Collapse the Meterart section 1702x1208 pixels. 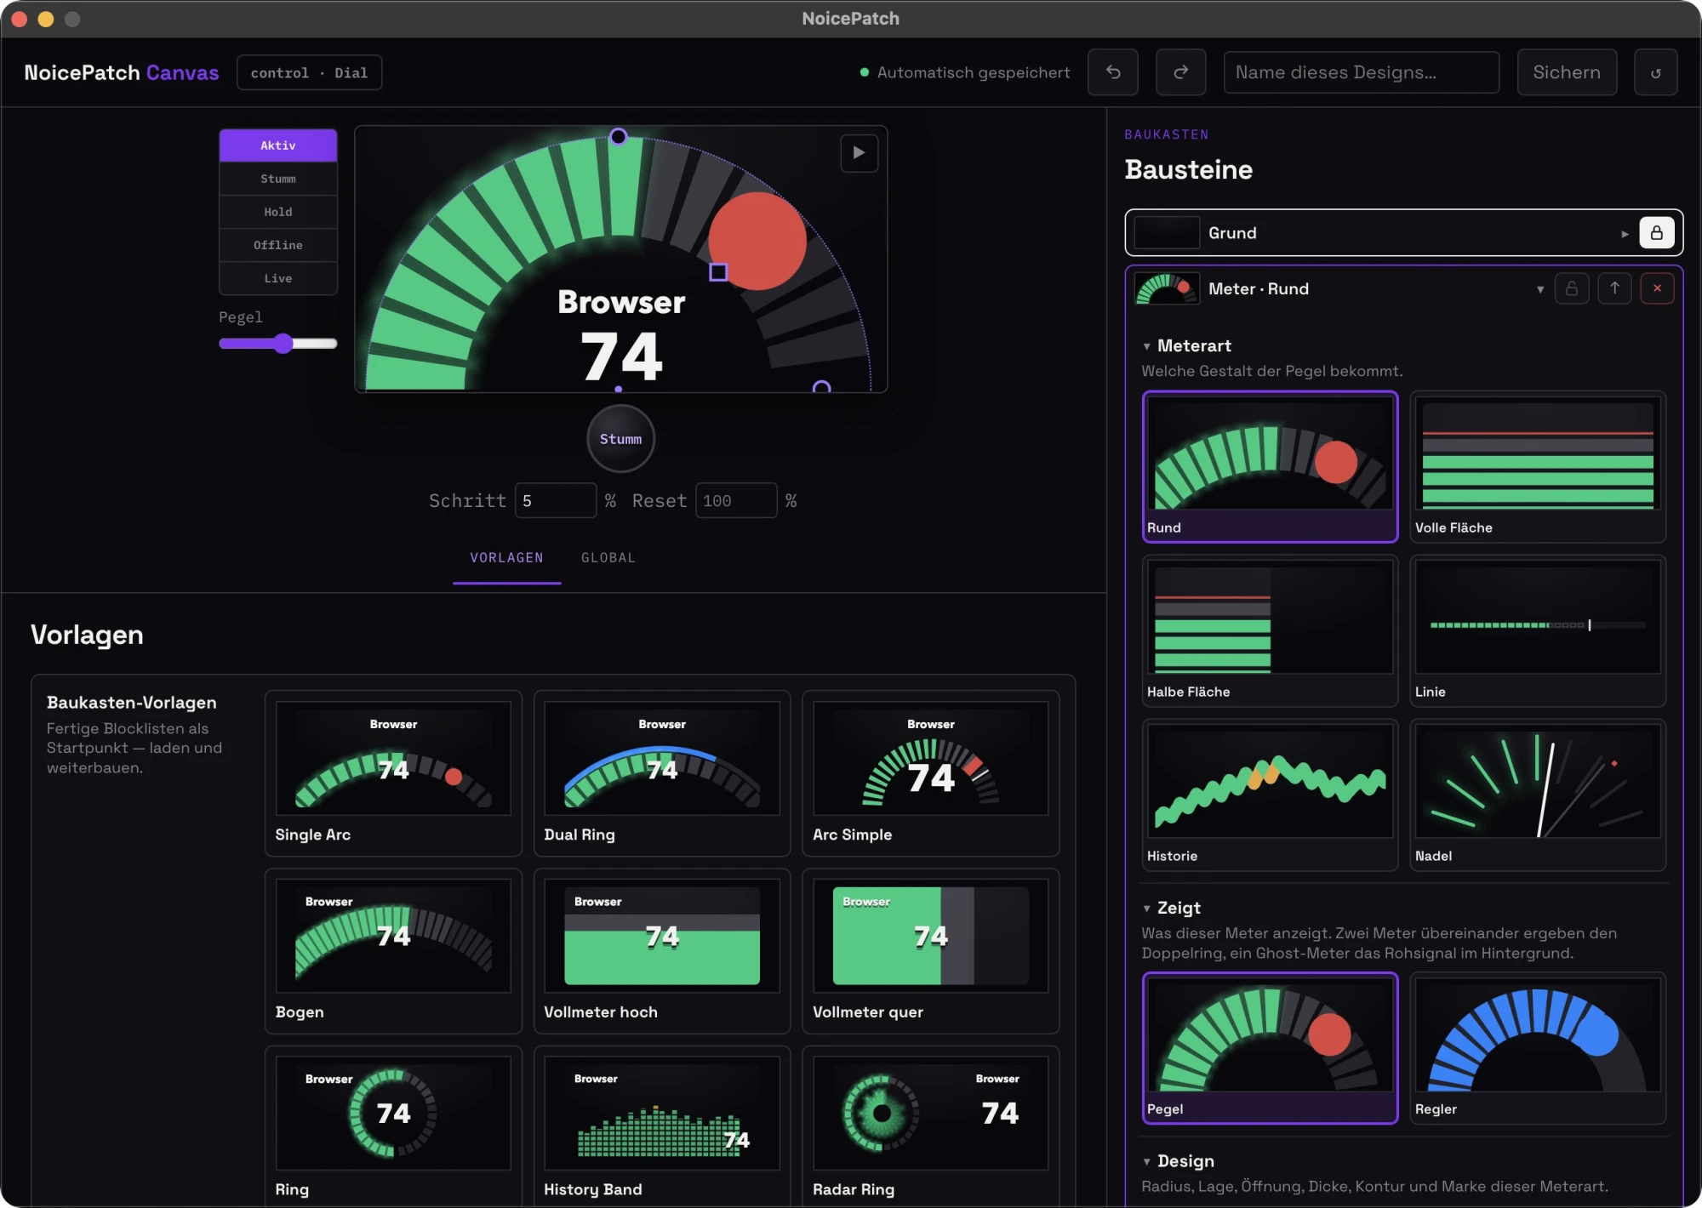1146,346
